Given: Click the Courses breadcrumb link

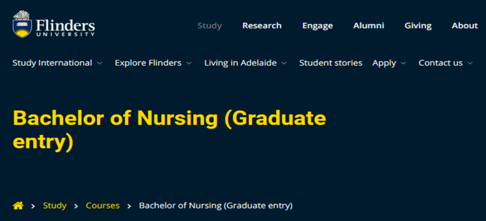Looking at the screenshot, I should pyautogui.click(x=103, y=206).
